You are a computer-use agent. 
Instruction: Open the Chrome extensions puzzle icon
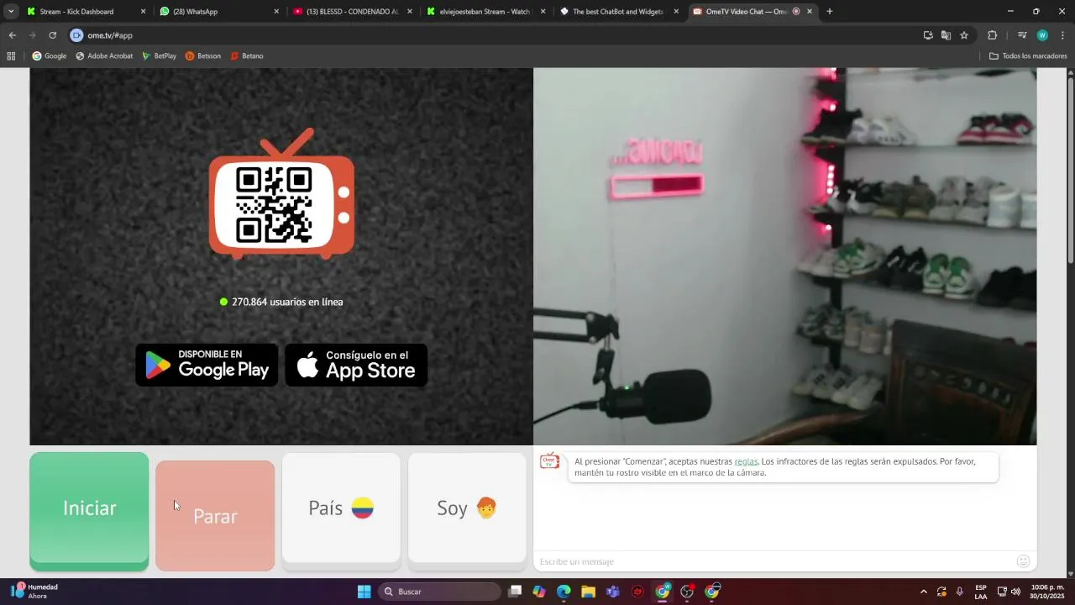pos(992,35)
